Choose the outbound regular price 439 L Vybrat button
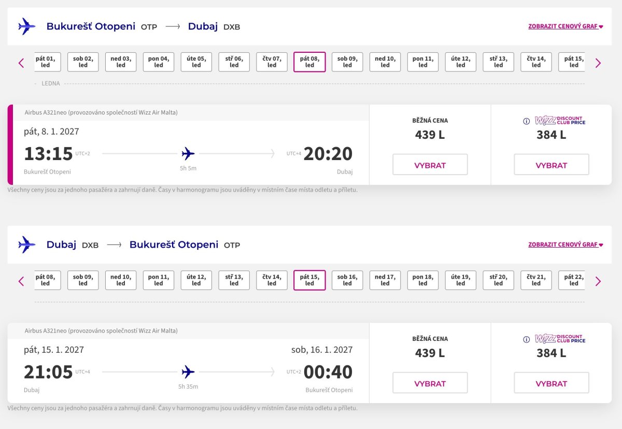 point(430,165)
